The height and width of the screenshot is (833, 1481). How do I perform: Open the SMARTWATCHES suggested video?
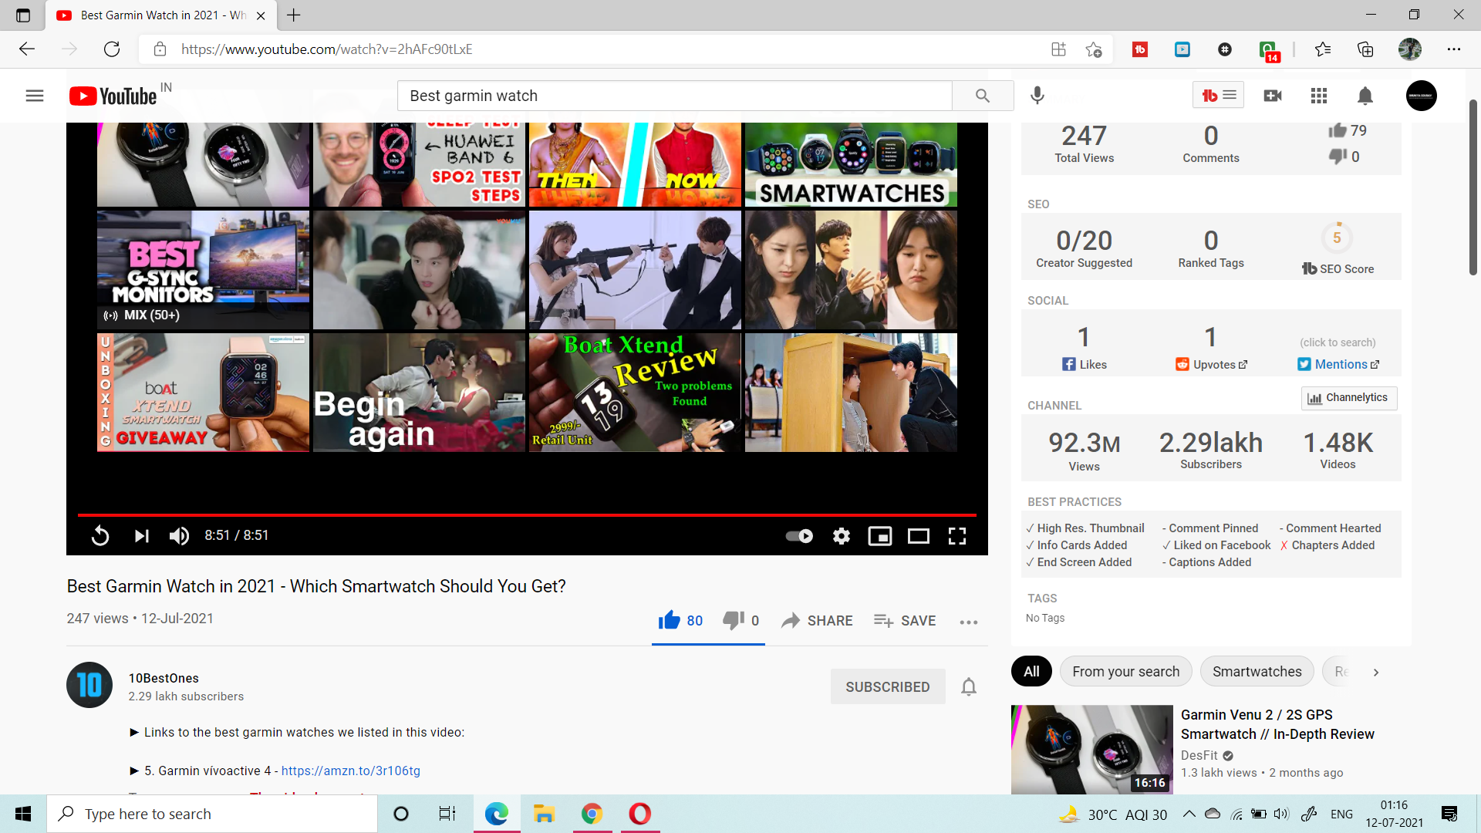(851, 164)
